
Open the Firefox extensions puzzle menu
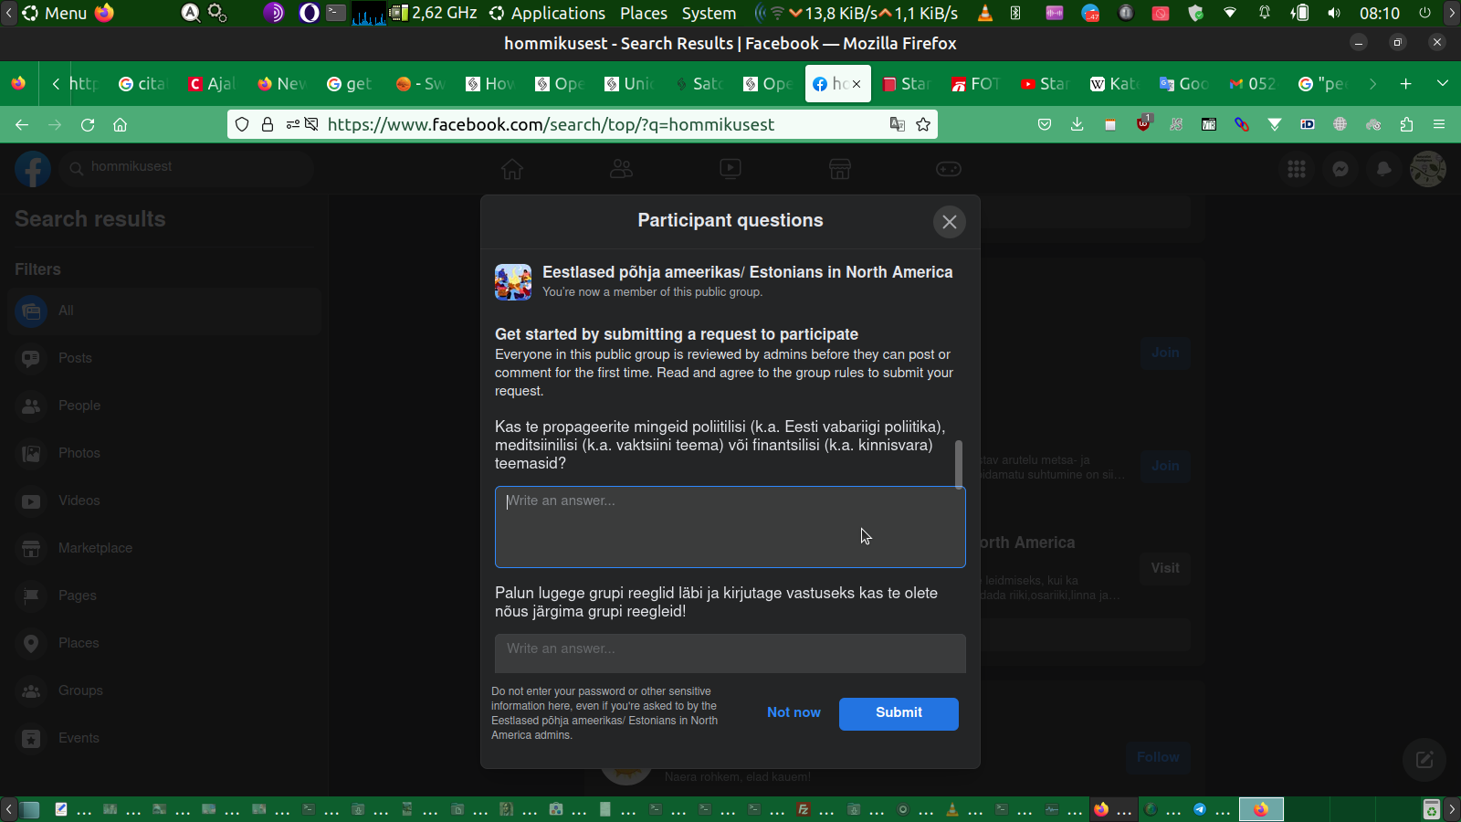point(1406,125)
